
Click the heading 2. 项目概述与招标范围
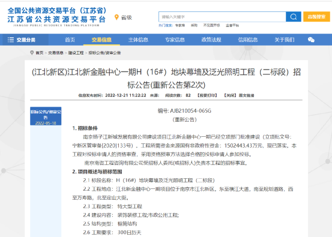[97, 172]
